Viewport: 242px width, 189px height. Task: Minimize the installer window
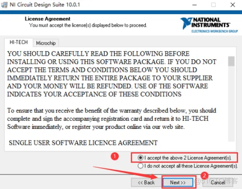point(194,5)
